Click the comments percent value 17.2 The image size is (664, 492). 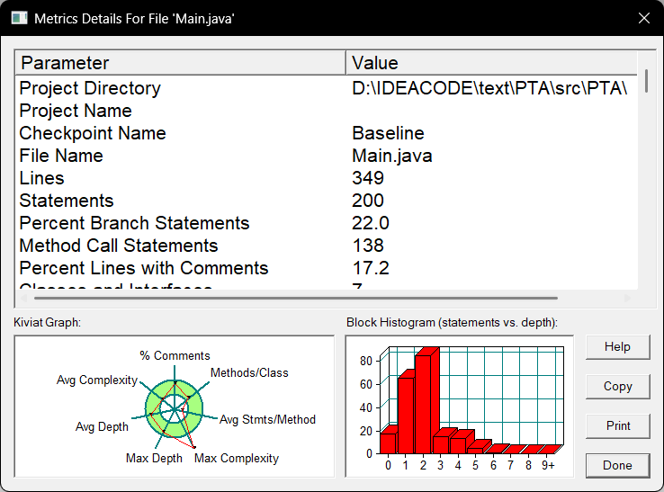click(371, 268)
